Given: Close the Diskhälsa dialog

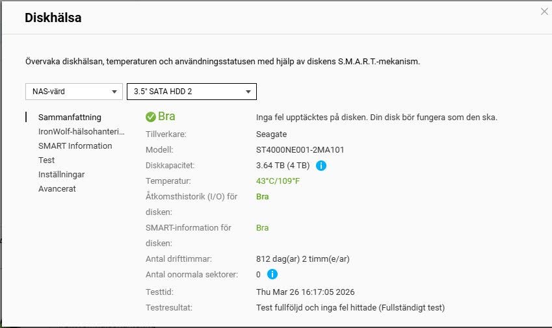Looking at the screenshot, I should pyautogui.click(x=544, y=12).
